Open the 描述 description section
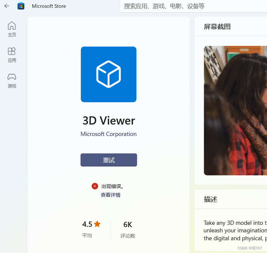 [211, 199]
